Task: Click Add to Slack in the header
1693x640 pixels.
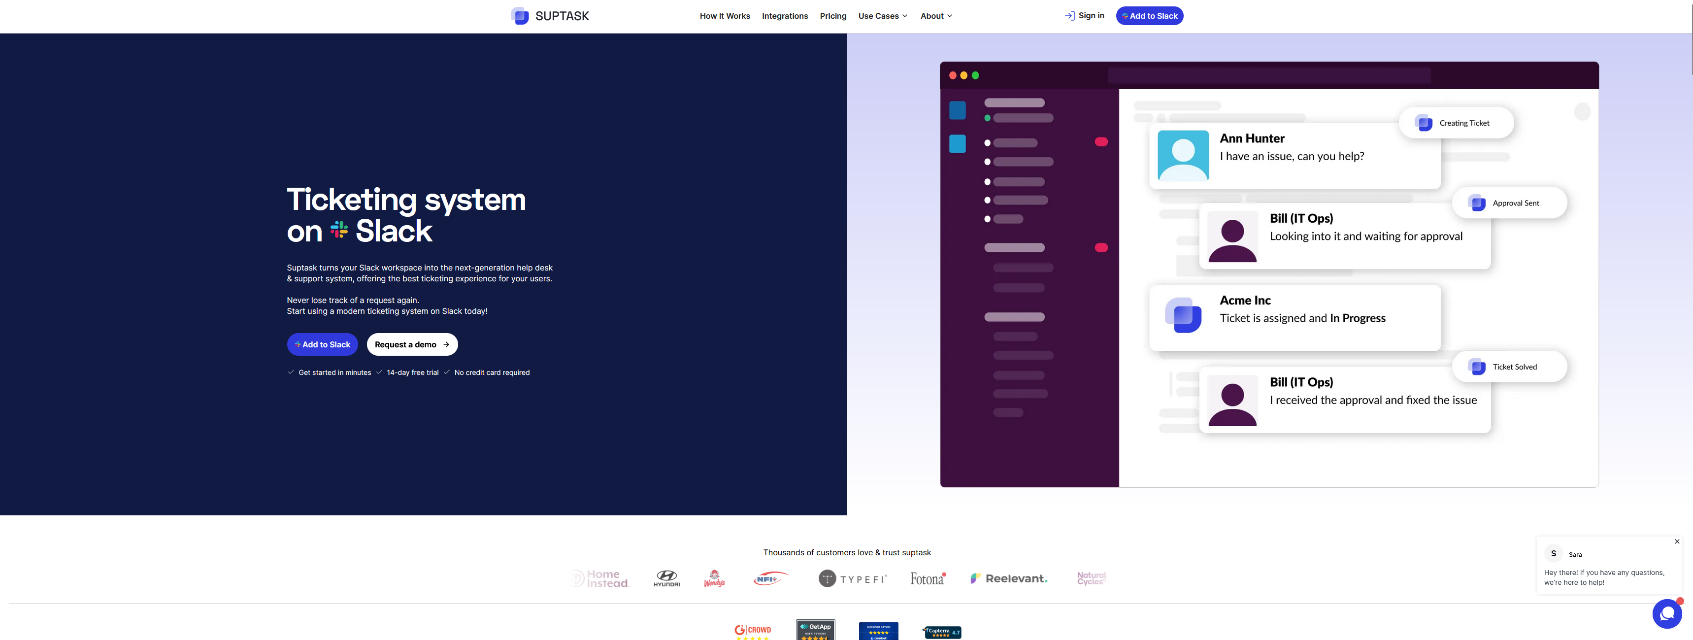Action: 1150,16
